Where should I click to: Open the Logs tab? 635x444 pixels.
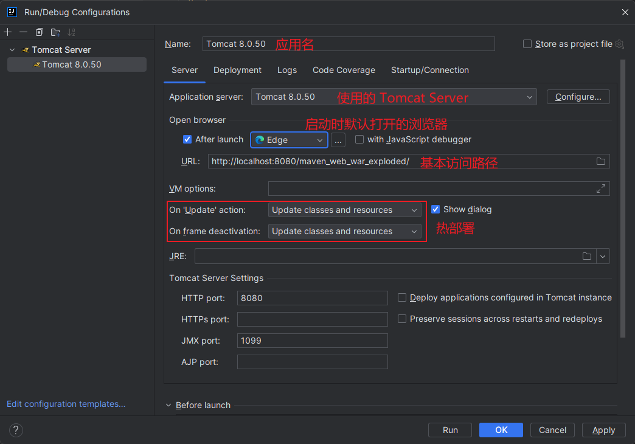pos(286,70)
